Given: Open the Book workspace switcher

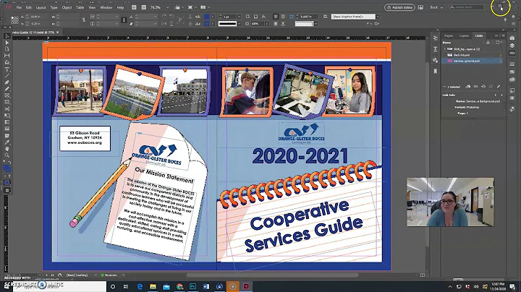Looking at the screenshot, I should tap(436, 7).
